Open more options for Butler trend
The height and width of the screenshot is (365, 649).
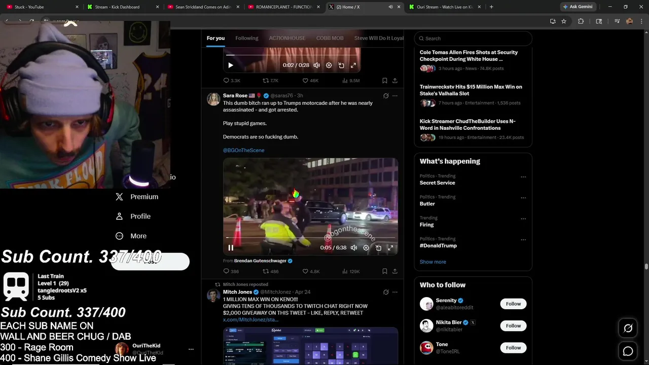[523, 198]
